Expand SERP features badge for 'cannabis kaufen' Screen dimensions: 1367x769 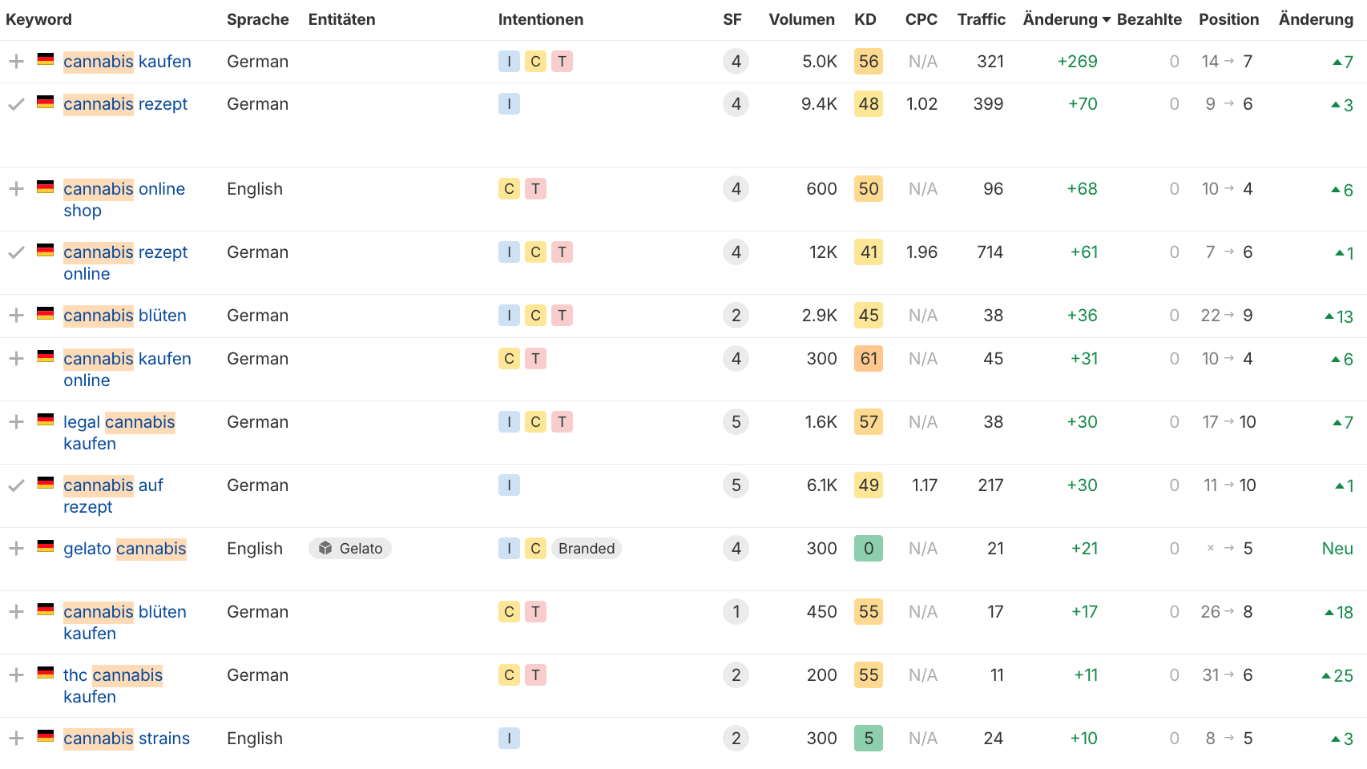[x=736, y=62]
